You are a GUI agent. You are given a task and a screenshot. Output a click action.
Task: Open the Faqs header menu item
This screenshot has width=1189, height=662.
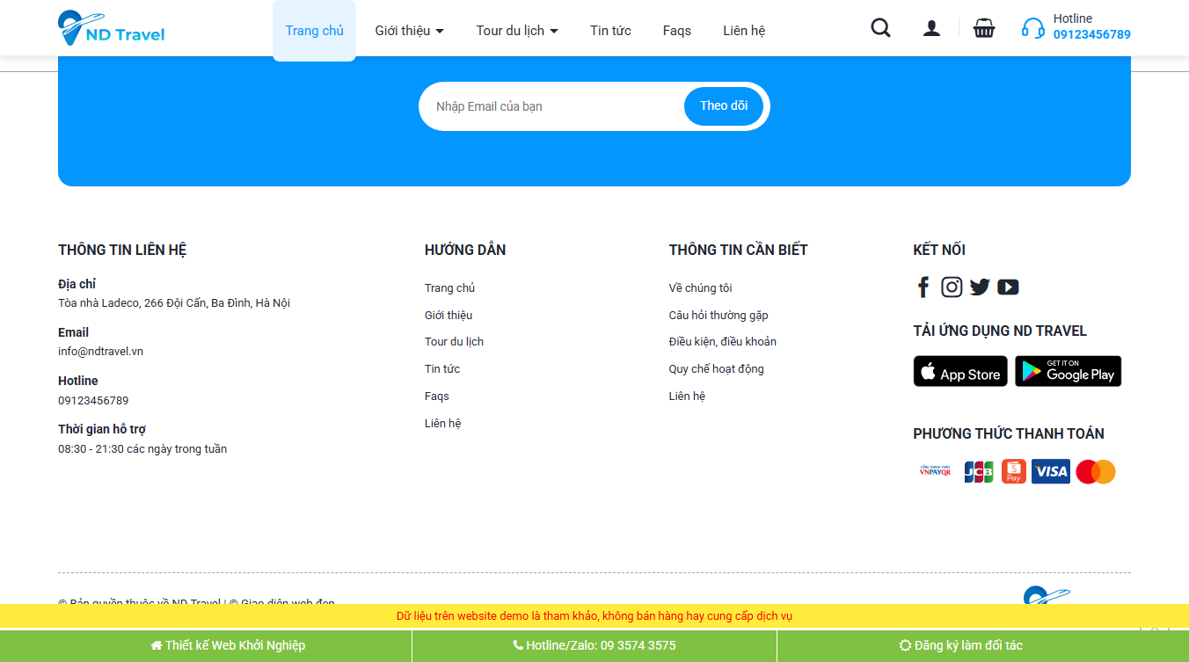click(x=677, y=31)
